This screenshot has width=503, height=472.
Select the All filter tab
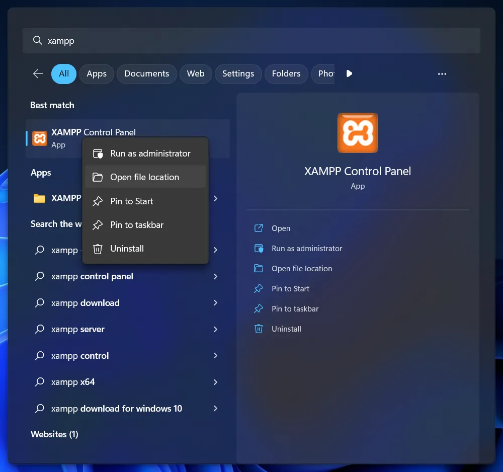(64, 74)
